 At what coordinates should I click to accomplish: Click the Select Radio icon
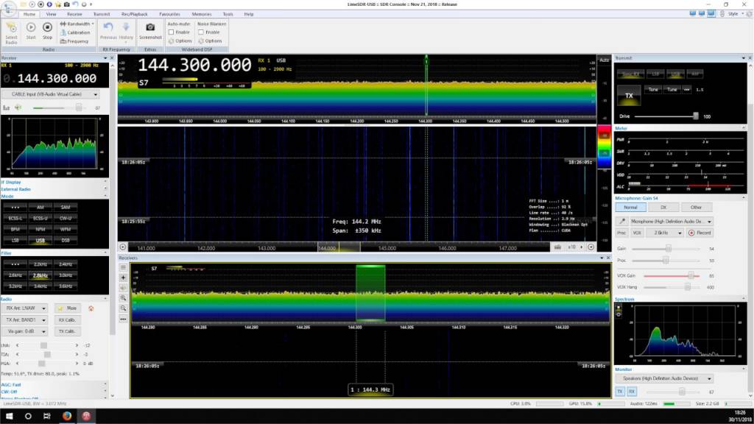click(x=11, y=32)
